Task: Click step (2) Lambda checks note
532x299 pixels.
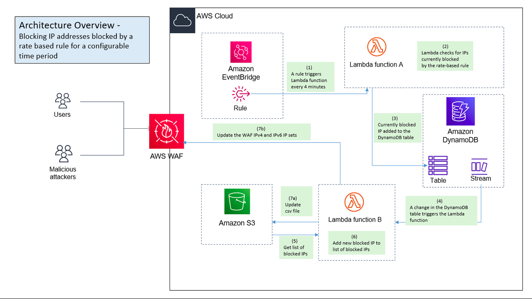Action: pyautogui.click(x=445, y=56)
